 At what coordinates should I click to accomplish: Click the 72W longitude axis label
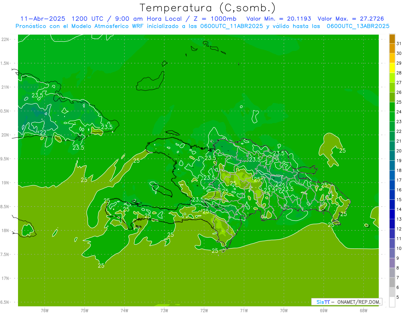[204, 311]
